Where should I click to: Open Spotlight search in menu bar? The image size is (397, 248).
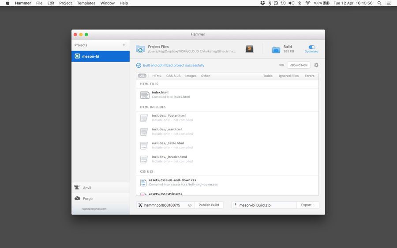pyautogui.click(x=379, y=3)
